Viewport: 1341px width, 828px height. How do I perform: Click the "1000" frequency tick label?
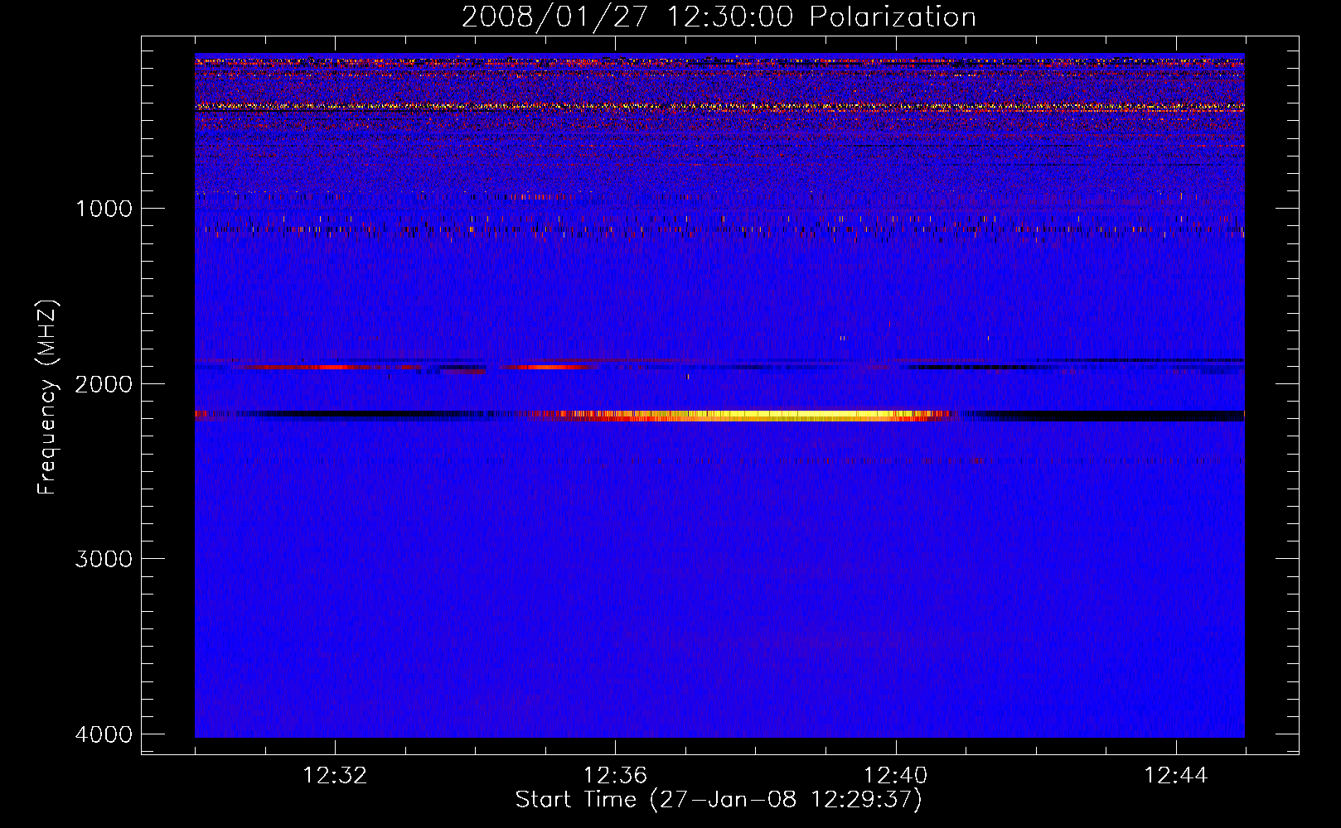click(104, 209)
